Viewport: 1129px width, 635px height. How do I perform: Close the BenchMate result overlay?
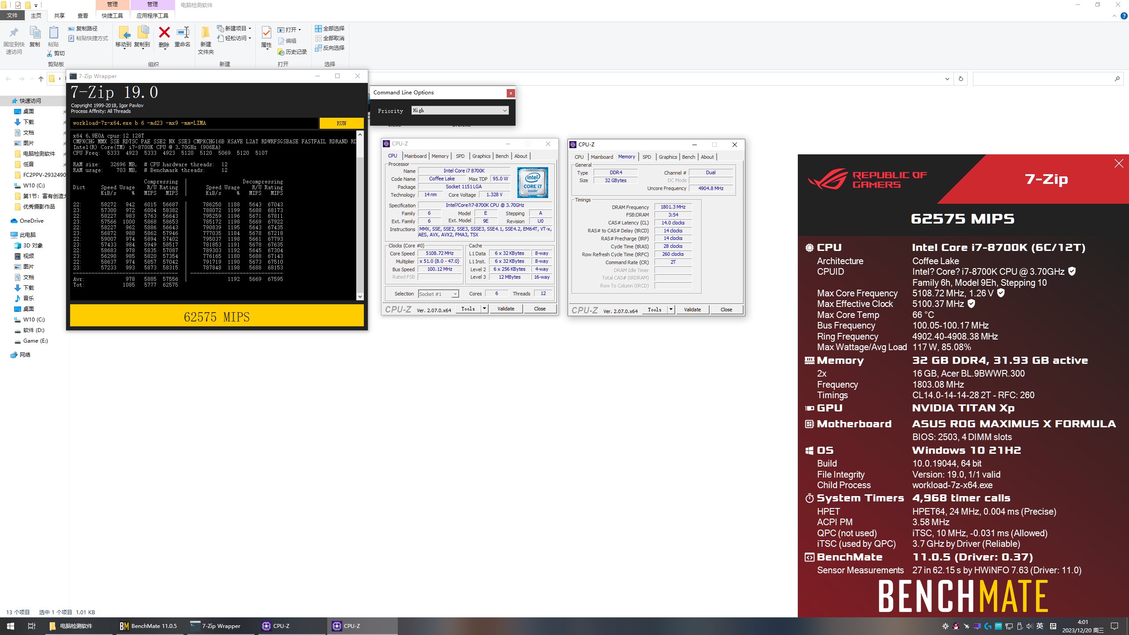[x=1119, y=164]
